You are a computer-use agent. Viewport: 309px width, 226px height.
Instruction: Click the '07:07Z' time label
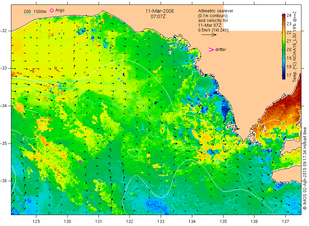158,16
